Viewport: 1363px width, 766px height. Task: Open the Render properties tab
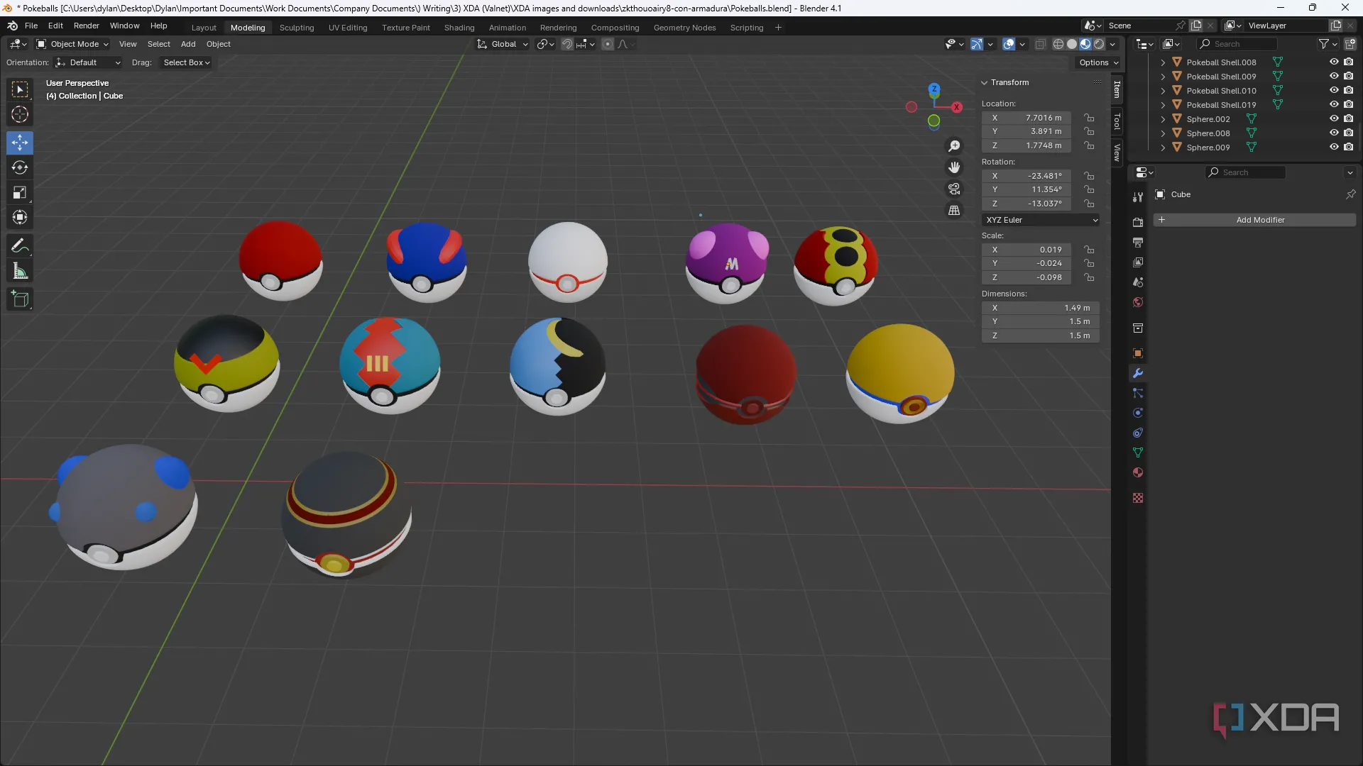click(x=1138, y=222)
